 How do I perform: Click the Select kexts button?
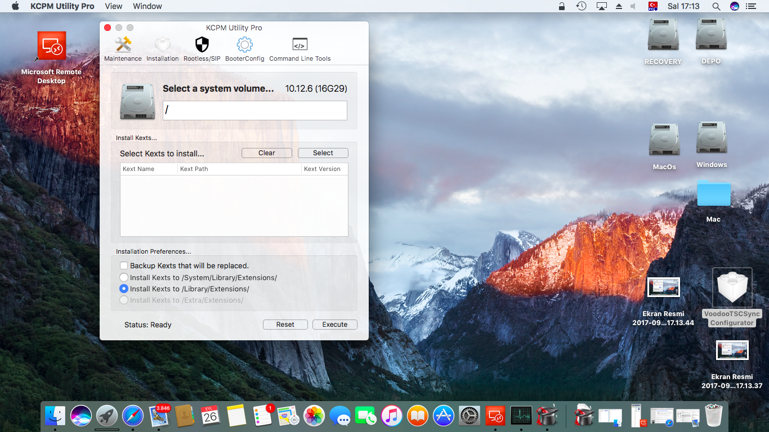click(x=323, y=153)
